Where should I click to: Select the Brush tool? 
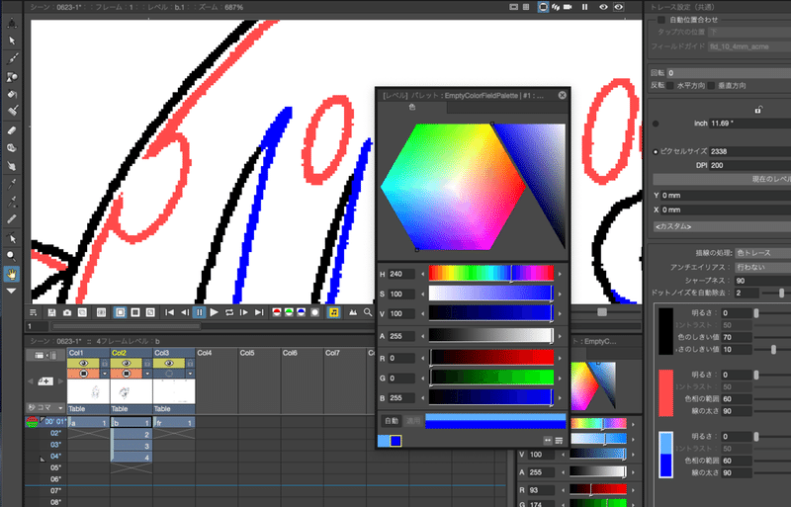click(x=12, y=58)
